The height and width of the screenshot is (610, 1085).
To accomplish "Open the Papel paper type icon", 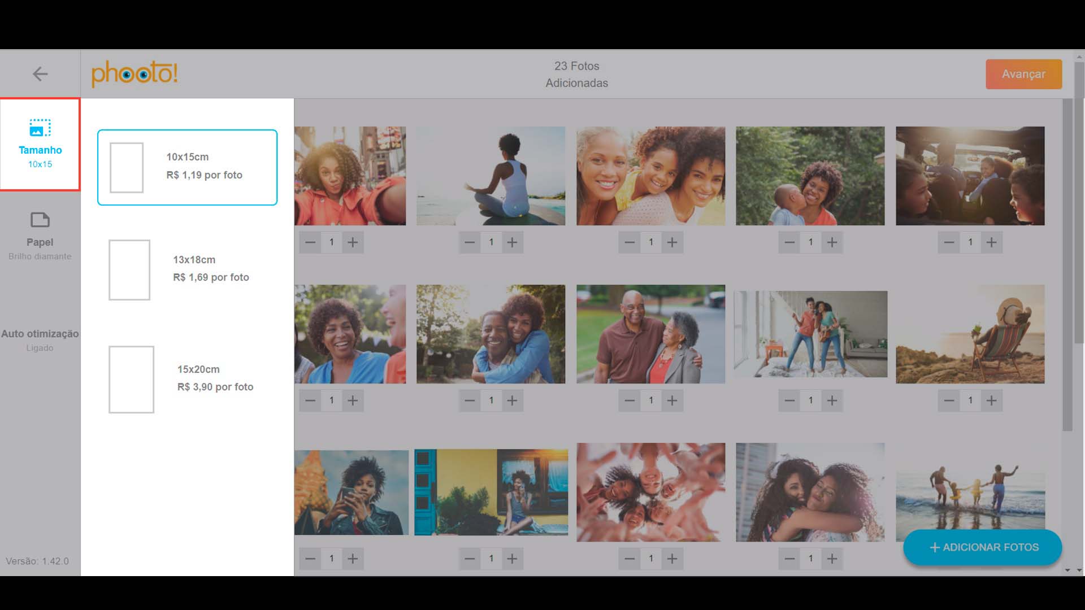I will (40, 220).
